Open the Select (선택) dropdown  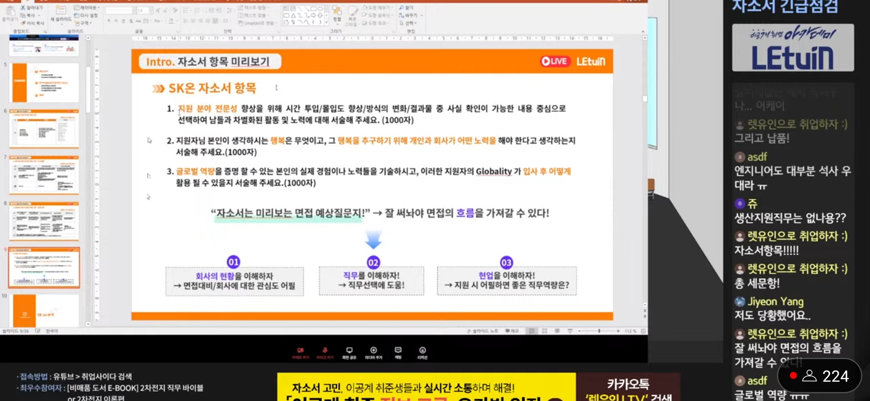coord(408,23)
